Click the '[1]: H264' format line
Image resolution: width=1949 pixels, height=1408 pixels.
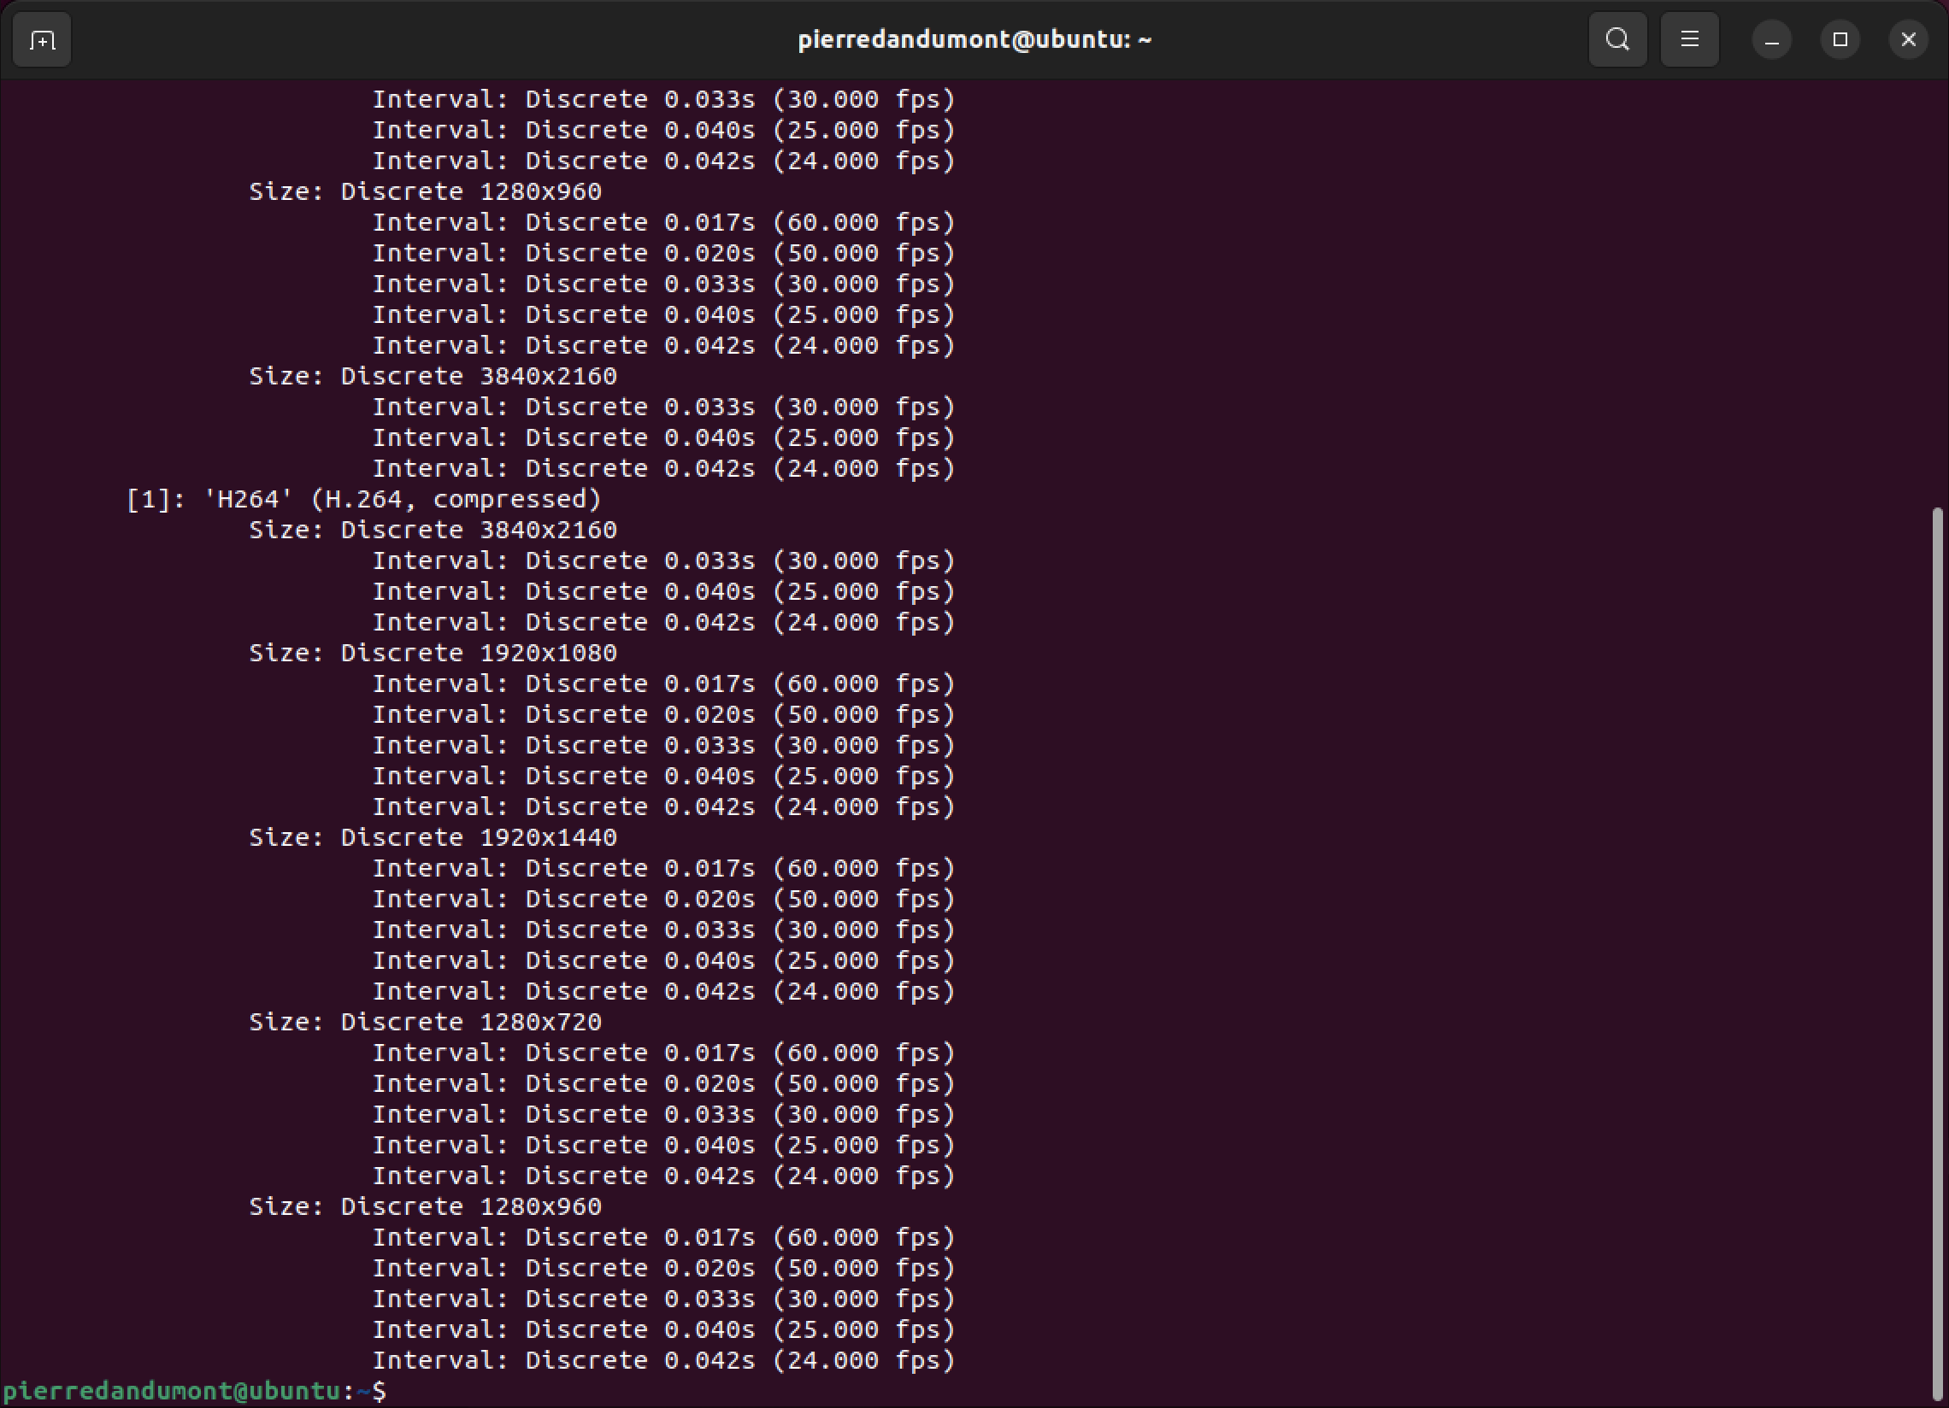click(362, 499)
